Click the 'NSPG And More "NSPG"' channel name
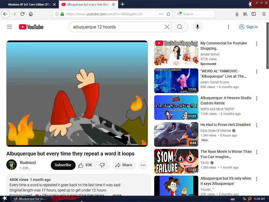The image size is (269, 202). click(217, 109)
